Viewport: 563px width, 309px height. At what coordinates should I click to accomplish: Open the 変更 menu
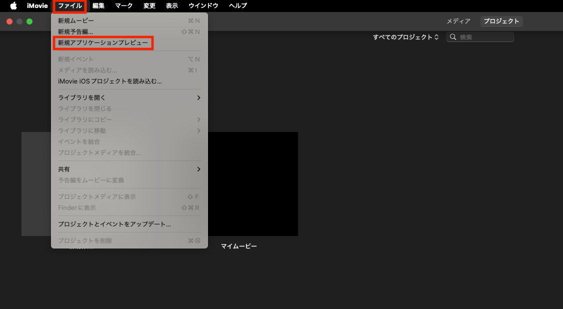(x=149, y=5)
